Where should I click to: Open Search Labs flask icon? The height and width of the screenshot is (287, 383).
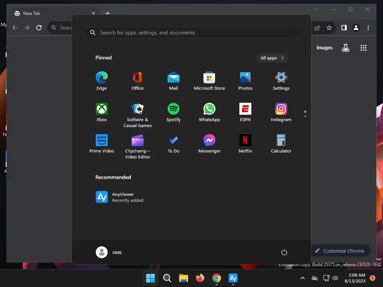(345, 48)
